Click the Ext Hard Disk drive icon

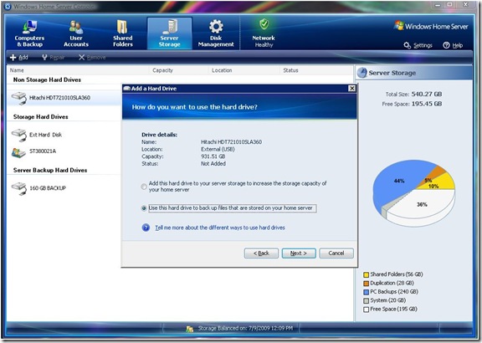pyautogui.click(x=19, y=136)
